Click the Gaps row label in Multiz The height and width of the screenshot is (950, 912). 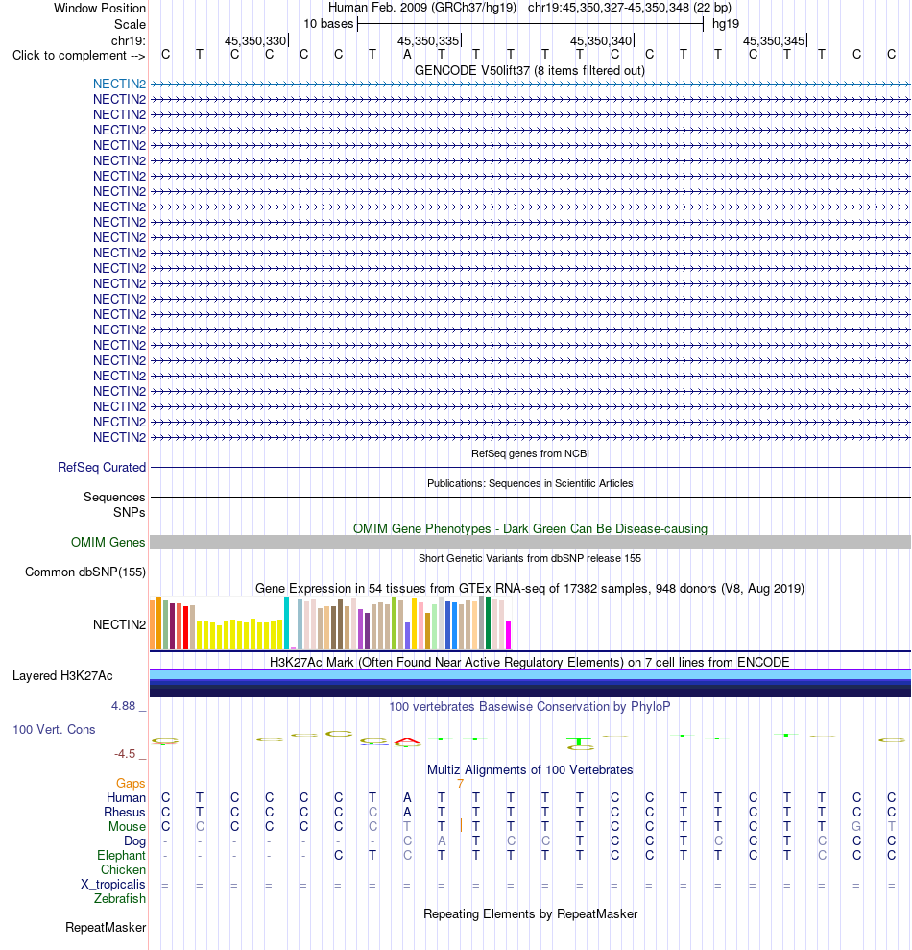(131, 784)
